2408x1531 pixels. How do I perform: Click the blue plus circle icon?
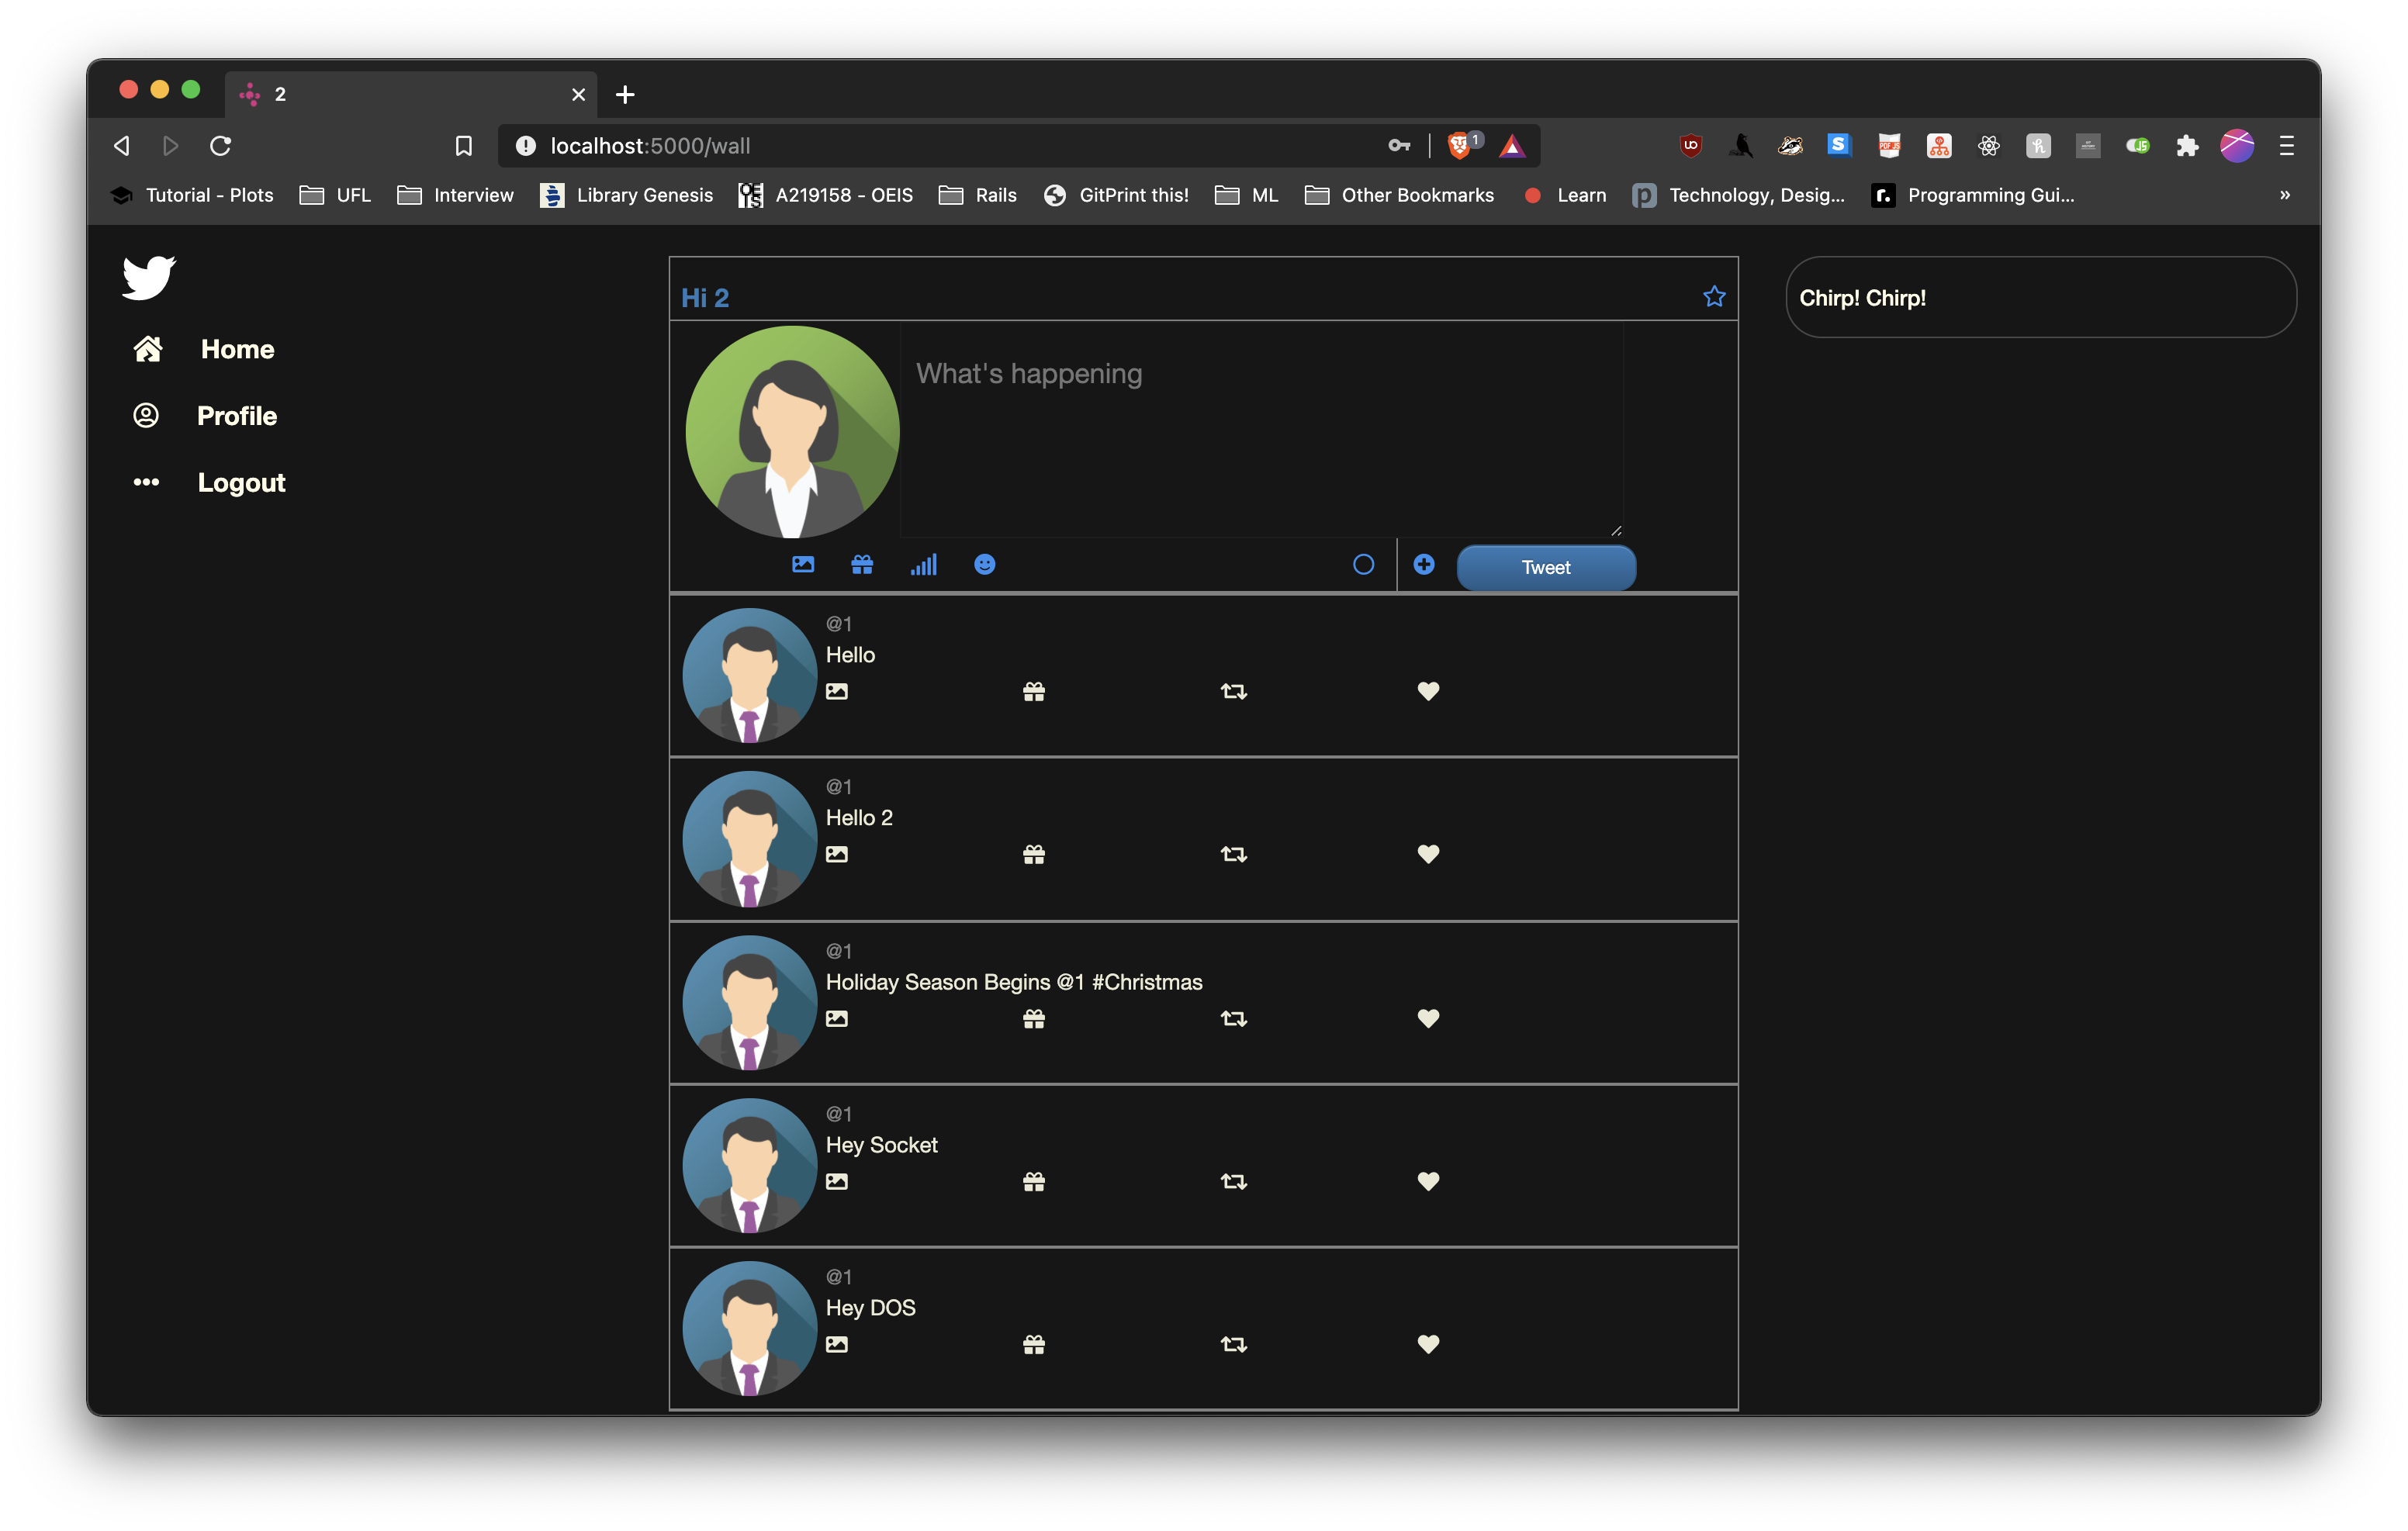[x=1424, y=565]
